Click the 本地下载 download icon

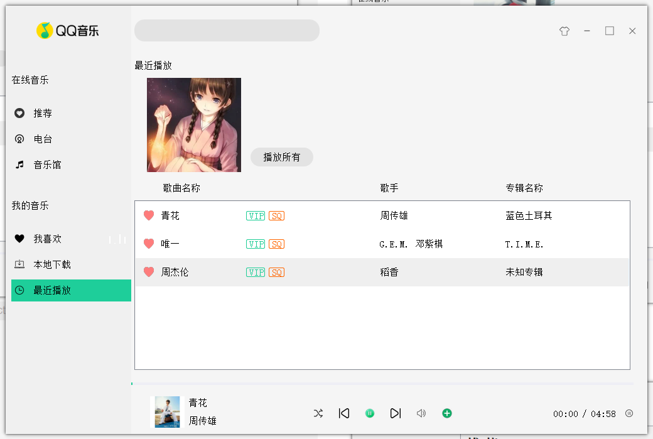(19, 264)
